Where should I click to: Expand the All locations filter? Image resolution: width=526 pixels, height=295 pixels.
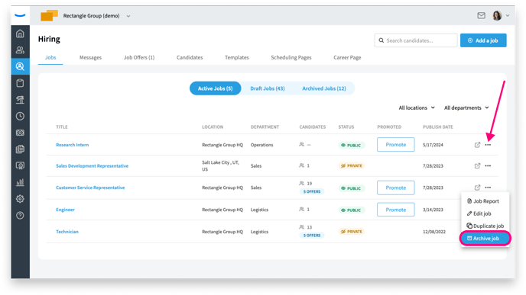(x=417, y=107)
